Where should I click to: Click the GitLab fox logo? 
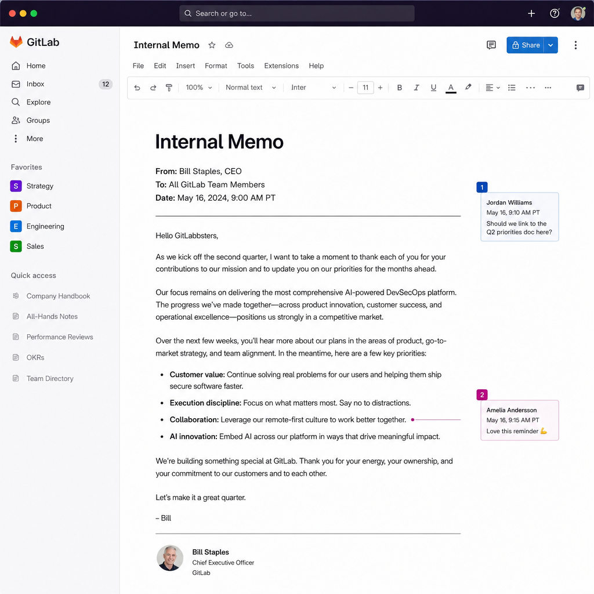click(x=16, y=42)
